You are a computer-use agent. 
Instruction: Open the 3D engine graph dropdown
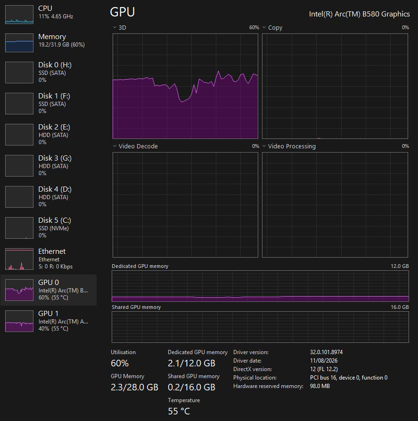[x=120, y=28]
